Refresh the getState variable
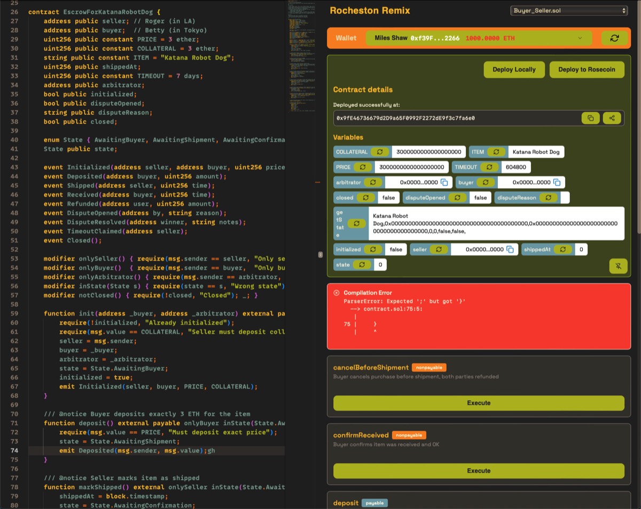641x509 pixels. click(x=356, y=223)
